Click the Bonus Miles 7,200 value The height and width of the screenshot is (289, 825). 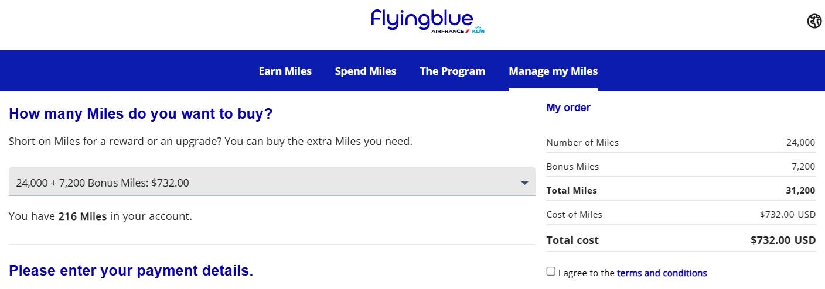click(x=803, y=167)
